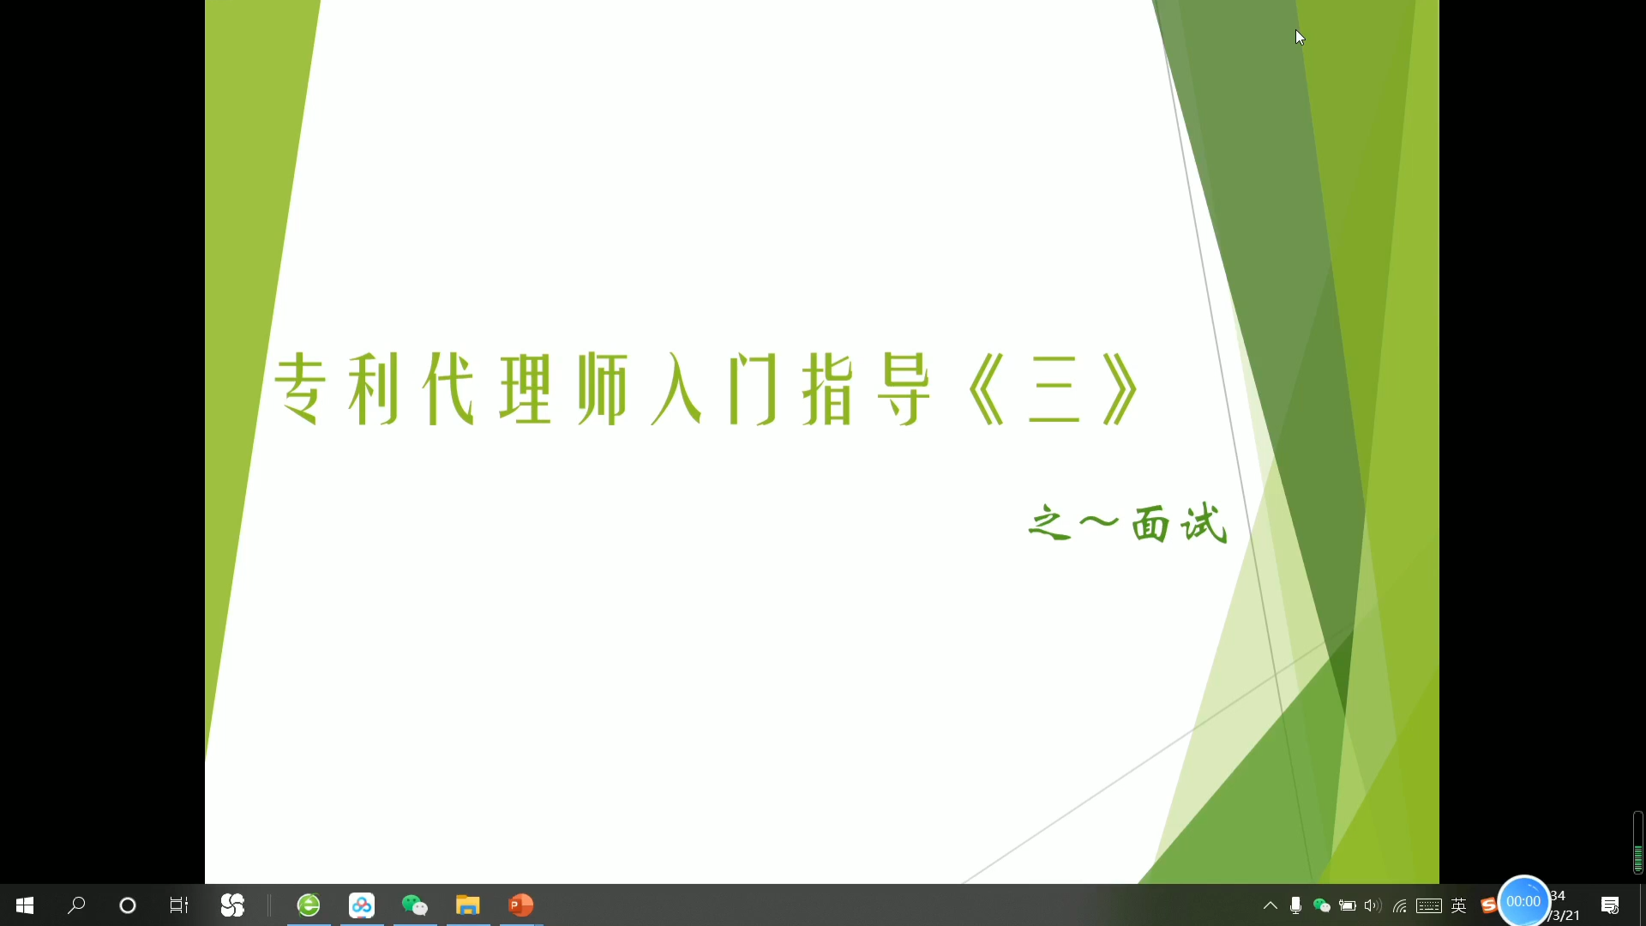Open the pinwheel fan app on taskbar
Image resolution: width=1646 pixels, height=926 pixels.
(232, 905)
